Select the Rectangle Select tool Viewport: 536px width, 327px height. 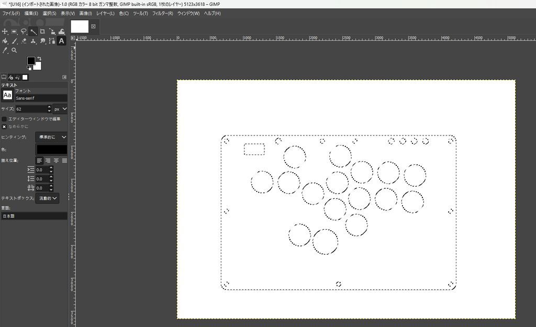(14, 31)
